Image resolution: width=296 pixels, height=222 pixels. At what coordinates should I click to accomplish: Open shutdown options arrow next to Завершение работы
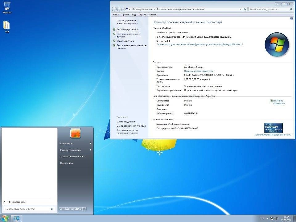(84, 209)
